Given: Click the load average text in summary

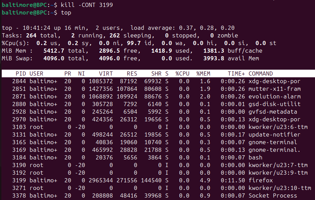Looking at the screenshot, I should (183, 28).
